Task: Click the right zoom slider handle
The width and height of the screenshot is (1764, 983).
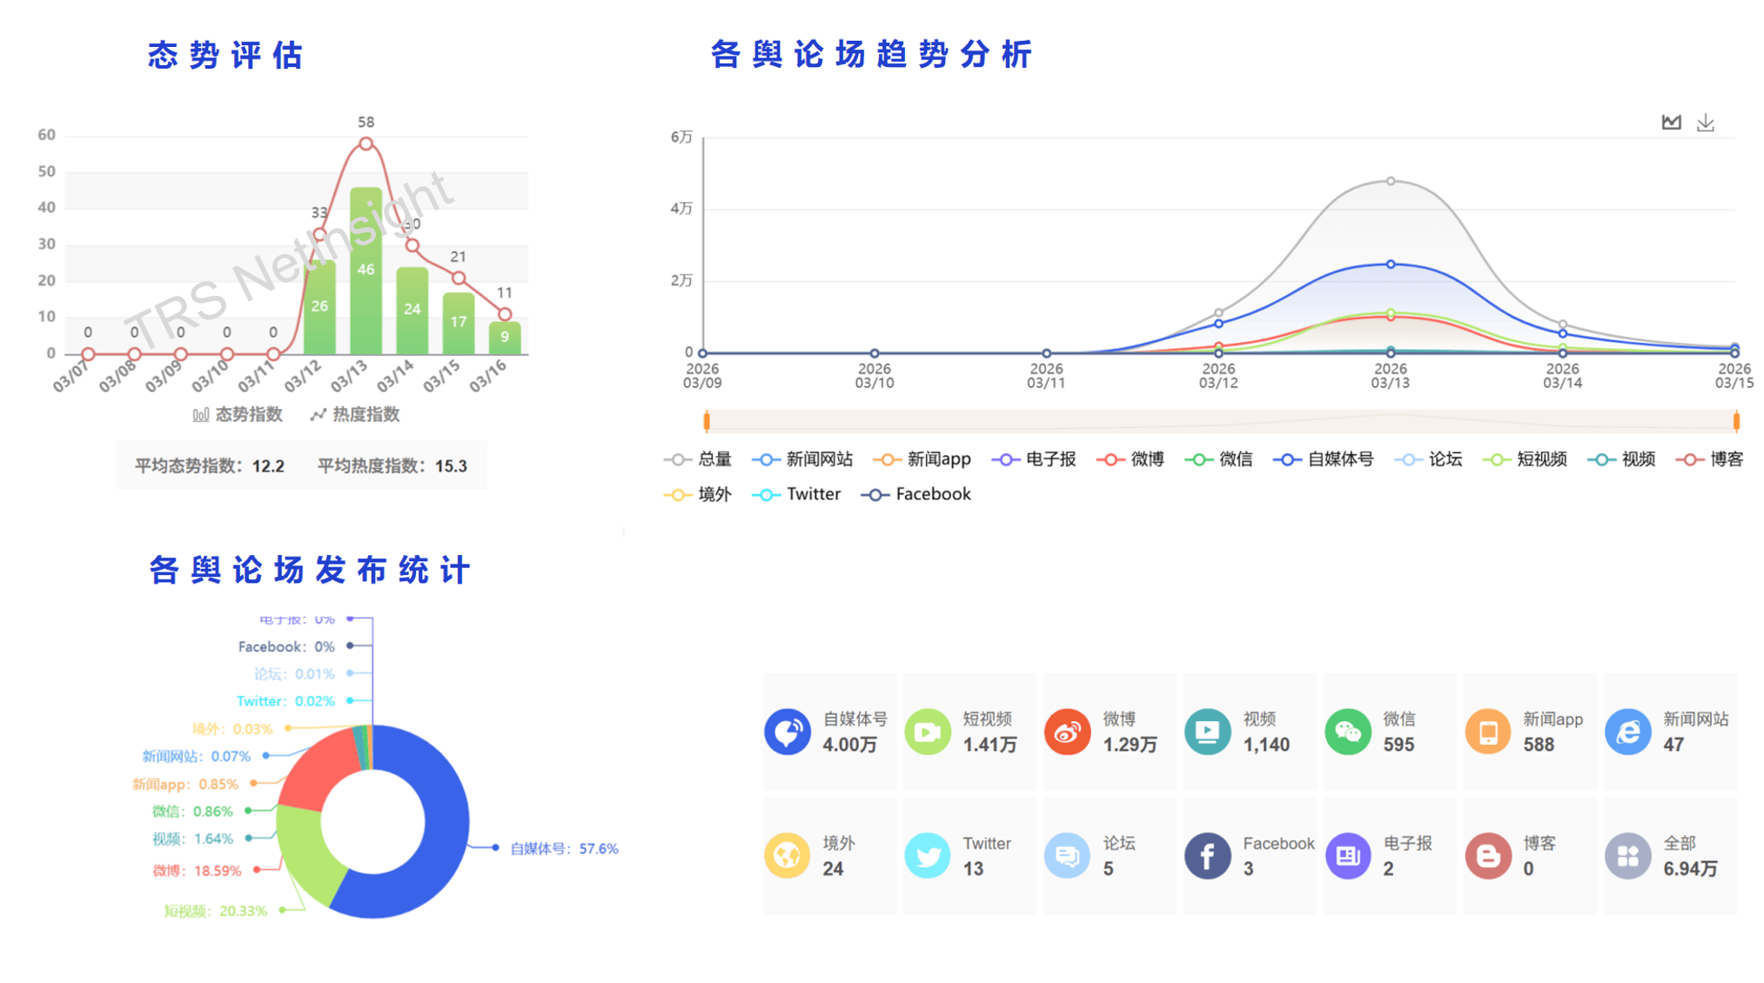Action: [1735, 422]
